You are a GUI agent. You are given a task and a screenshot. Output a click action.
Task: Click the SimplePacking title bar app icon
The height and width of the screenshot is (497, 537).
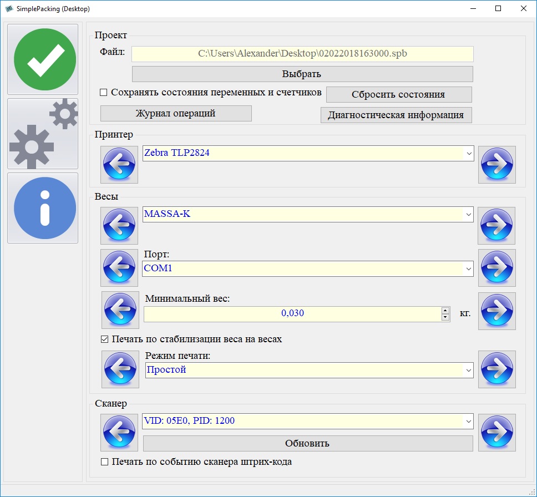9,8
